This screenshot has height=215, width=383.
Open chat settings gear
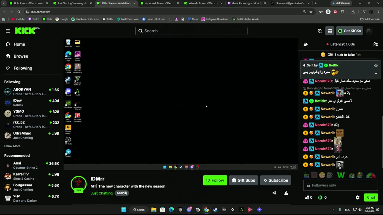coord(358,197)
